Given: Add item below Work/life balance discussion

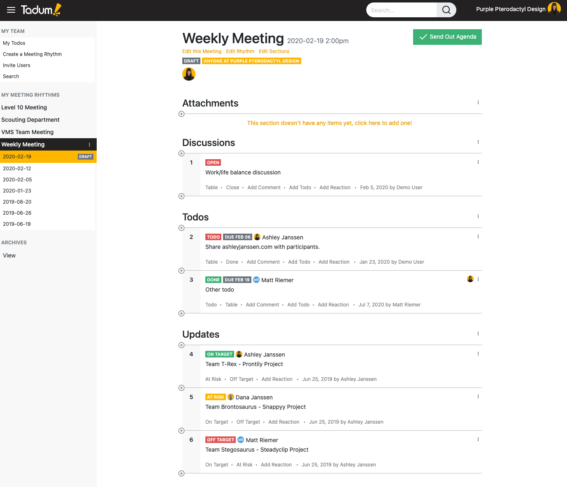Looking at the screenshot, I should [x=181, y=196].
